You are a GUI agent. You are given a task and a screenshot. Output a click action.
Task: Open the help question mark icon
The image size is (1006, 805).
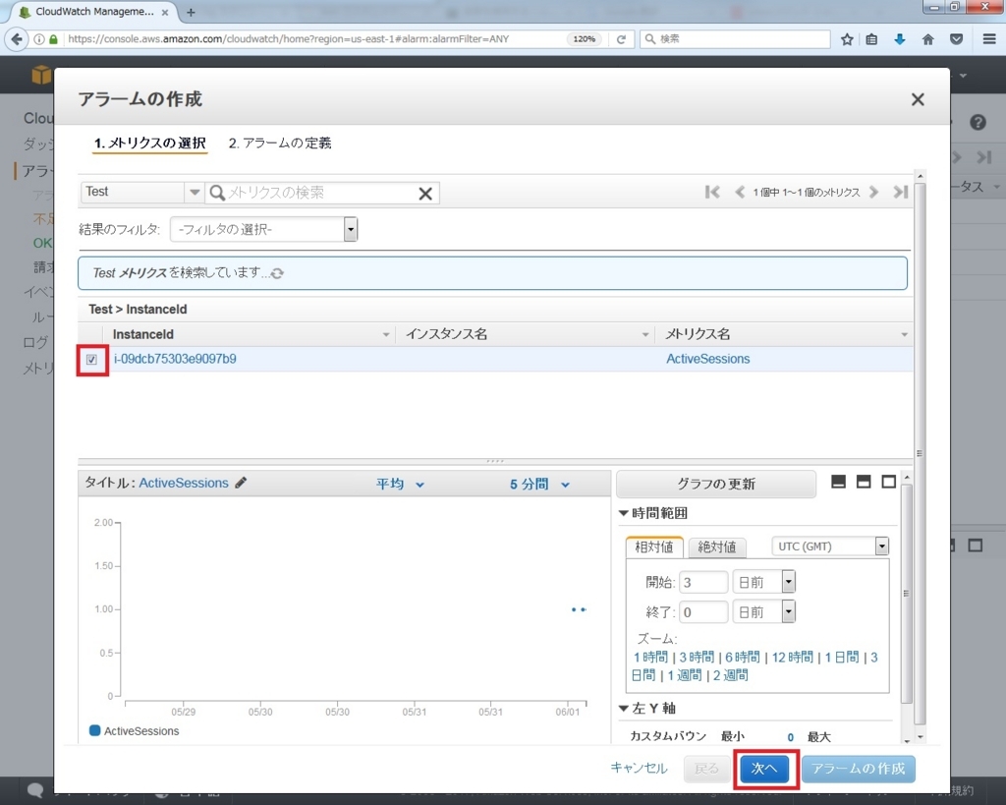coord(978,122)
